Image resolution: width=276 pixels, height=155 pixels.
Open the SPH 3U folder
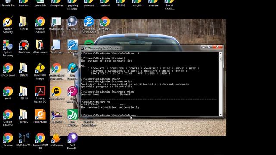coord(24,116)
